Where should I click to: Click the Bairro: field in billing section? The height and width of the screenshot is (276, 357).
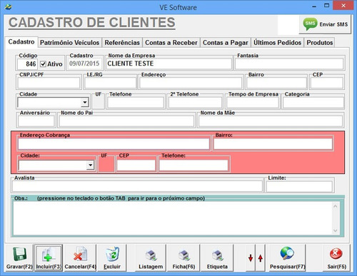[273, 144]
